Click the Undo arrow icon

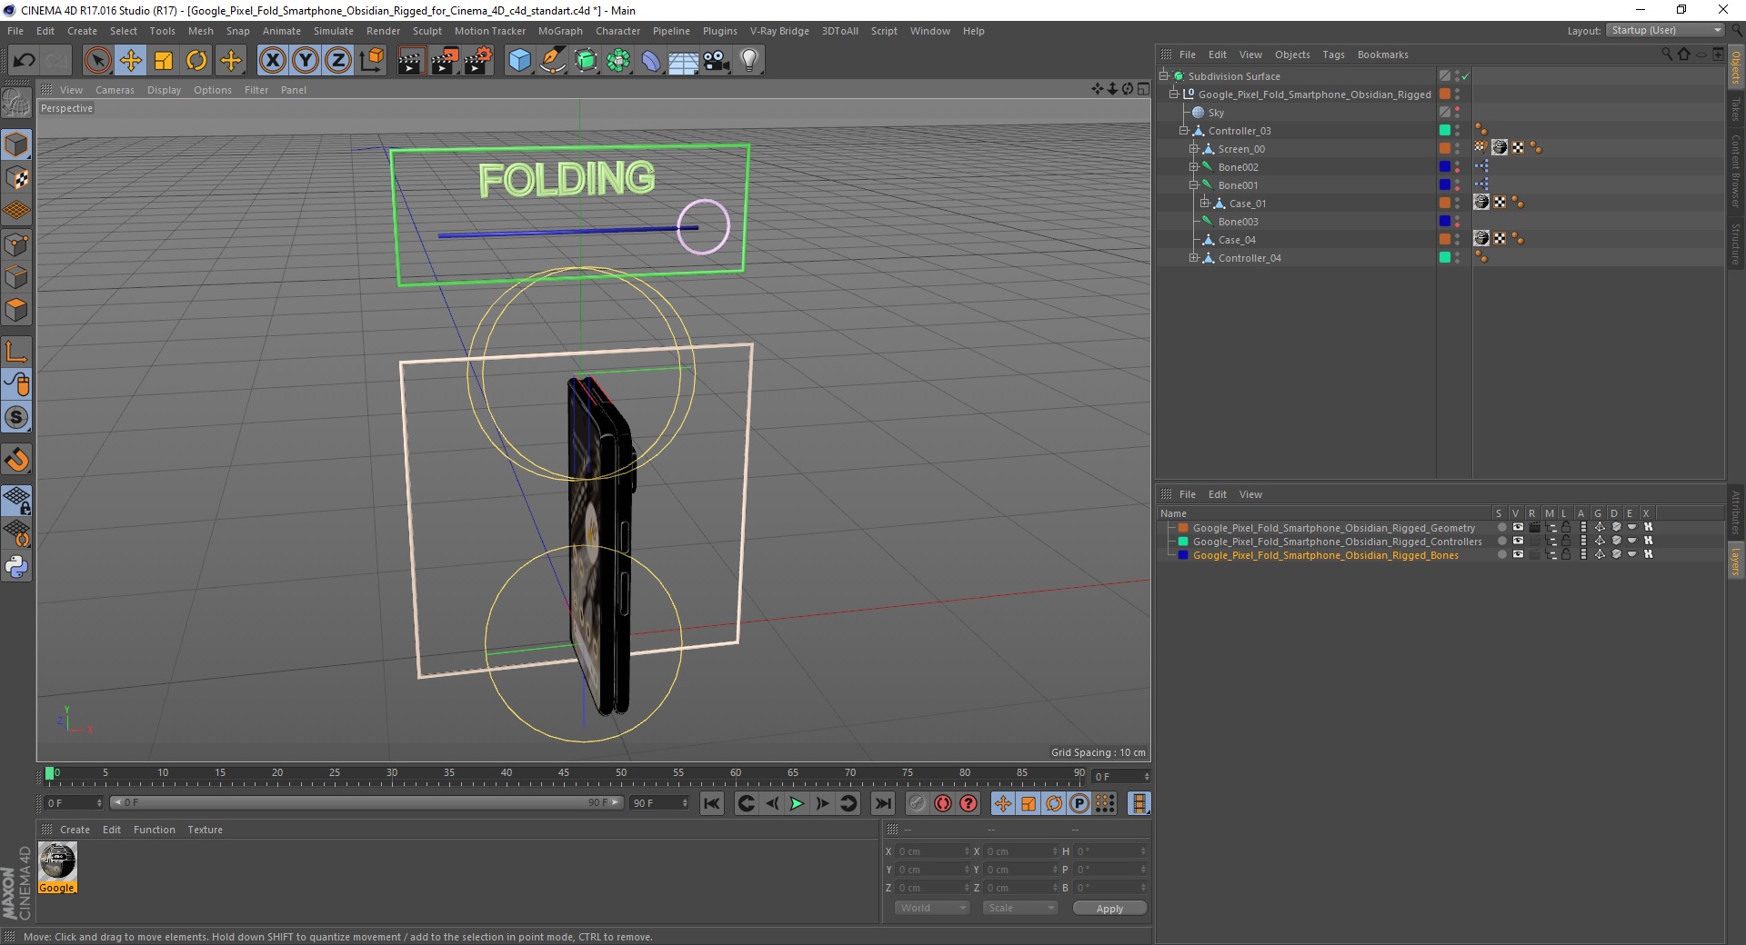24,61
